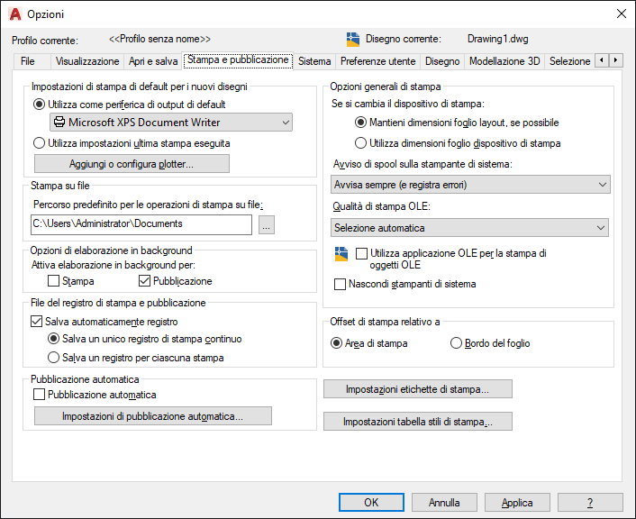Click the drawing icon beside OLE application checkbox
The height and width of the screenshot is (519, 636).
pyautogui.click(x=341, y=254)
